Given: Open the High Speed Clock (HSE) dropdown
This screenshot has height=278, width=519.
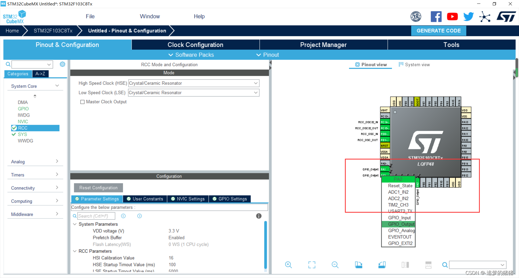Looking at the screenshot, I should [x=194, y=83].
